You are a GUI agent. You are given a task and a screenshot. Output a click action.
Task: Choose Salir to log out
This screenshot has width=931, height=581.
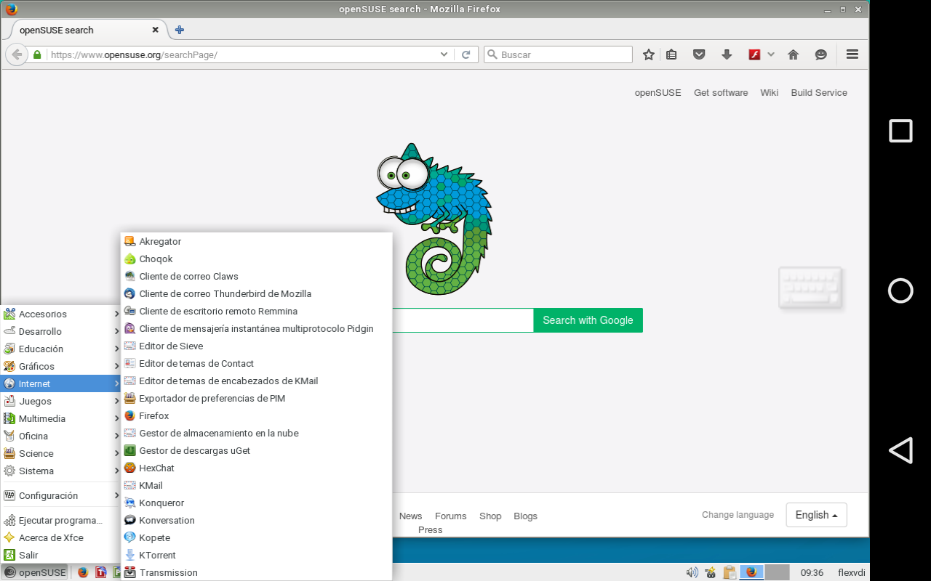(60, 555)
